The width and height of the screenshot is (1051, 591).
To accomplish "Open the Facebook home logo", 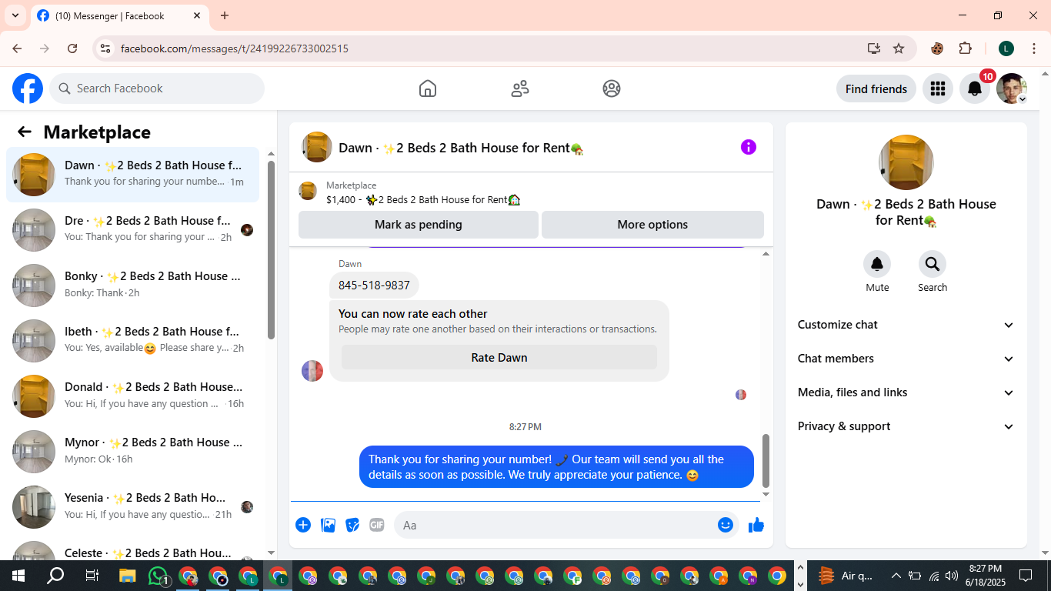I will point(28,88).
